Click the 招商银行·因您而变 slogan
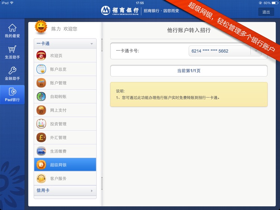Image resolution: width=280 pixels, height=210 pixels. [161, 11]
